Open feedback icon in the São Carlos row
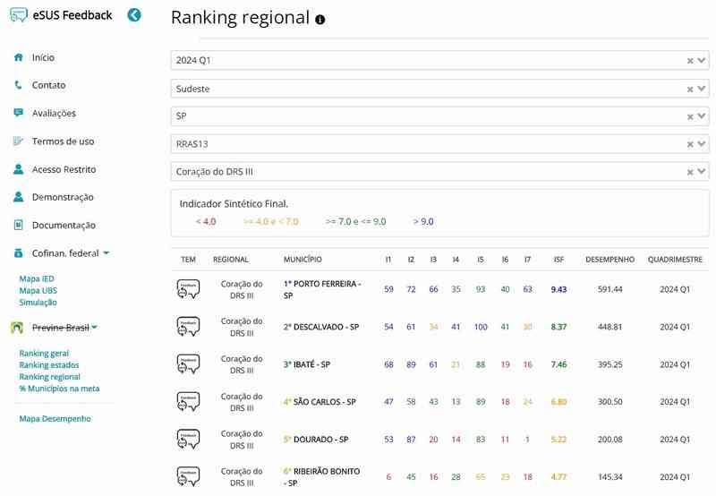The height and width of the screenshot is (496, 716). point(188,402)
